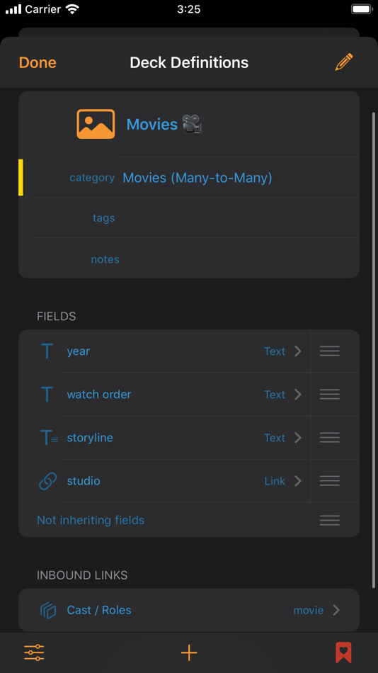This screenshot has height=673, width=378.
Task: Tap reorder handle on Not inheriting fields
Action: pyautogui.click(x=330, y=520)
